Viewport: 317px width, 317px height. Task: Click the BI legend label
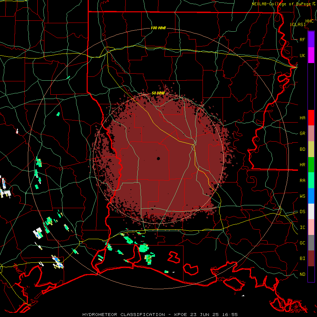[302, 259]
